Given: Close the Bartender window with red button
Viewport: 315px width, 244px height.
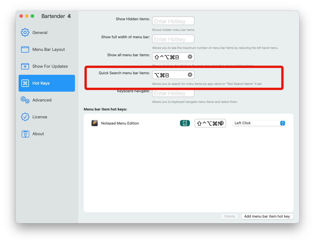Looking at the screenshot, I should (21, 16).
